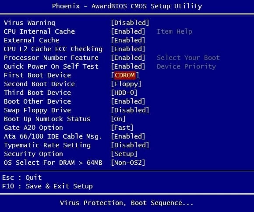The image size is (254, 212).
Task: Open Second Boot Device Floppy option
Action: (126, 84)
